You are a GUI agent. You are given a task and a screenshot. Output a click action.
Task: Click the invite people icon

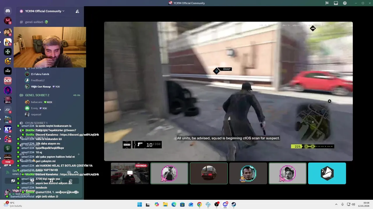click(77, 11)
